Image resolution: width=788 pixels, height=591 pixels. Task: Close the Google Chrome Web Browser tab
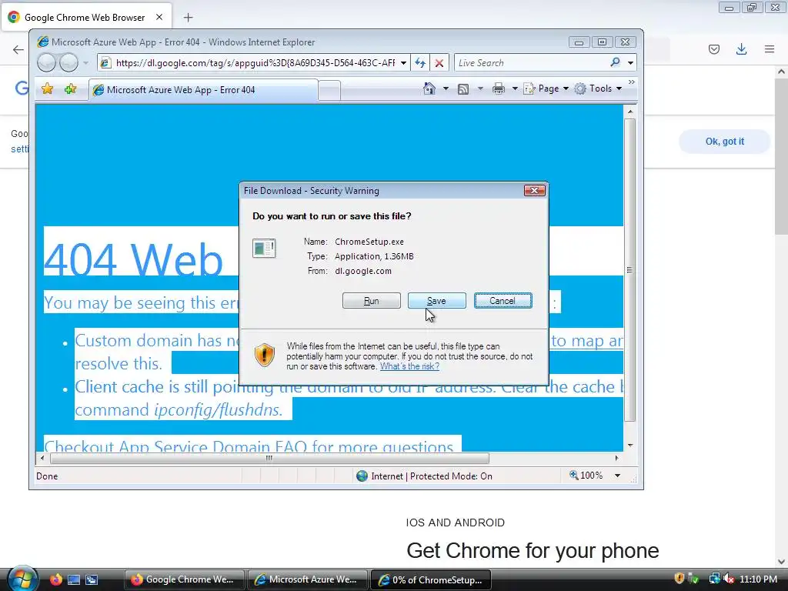click(159, 17)
